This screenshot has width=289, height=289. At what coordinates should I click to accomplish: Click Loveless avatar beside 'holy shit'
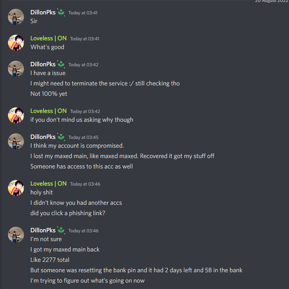(x=16, y=188)
